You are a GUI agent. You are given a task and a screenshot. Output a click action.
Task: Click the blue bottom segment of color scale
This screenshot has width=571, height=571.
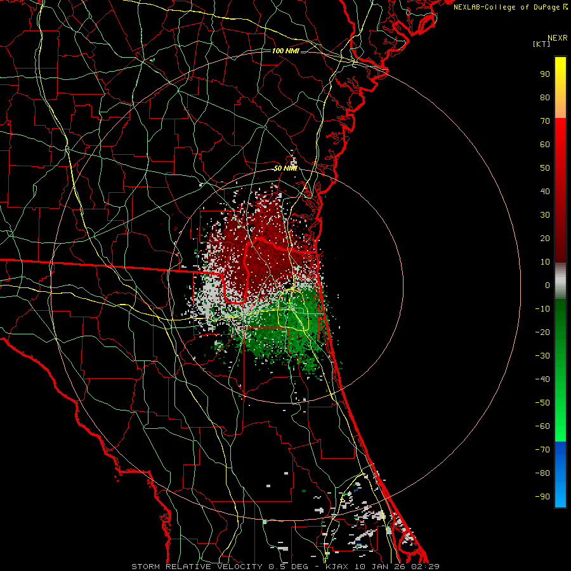560,475
